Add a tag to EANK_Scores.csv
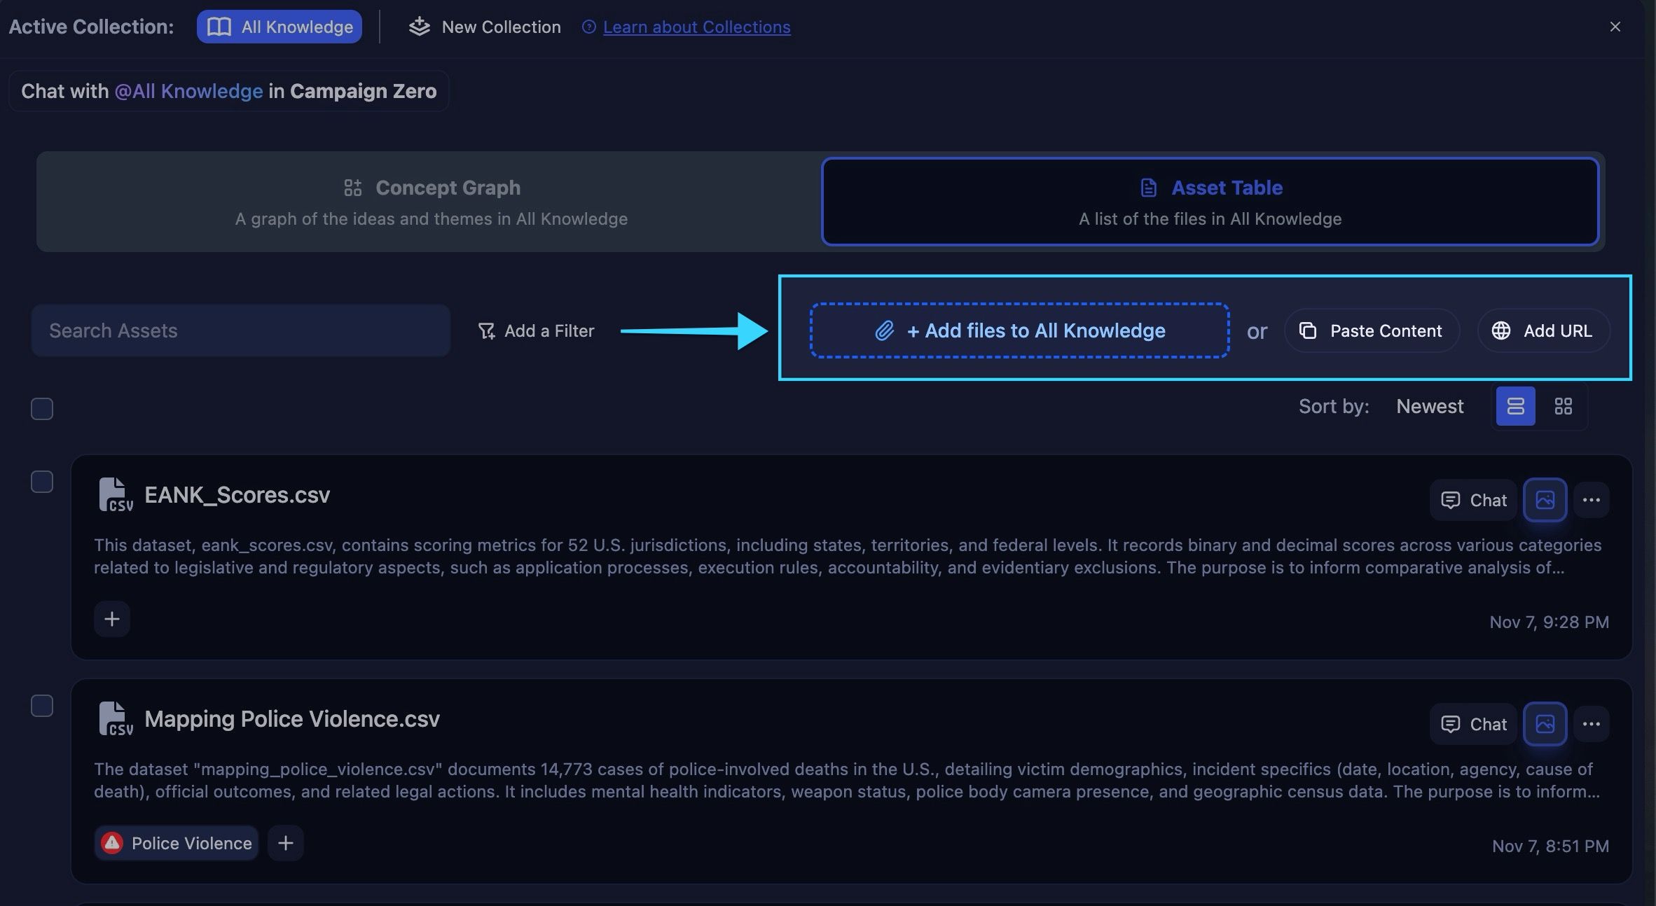The height and width of the screenshot is (906, 1656). [x=112, y=619]
